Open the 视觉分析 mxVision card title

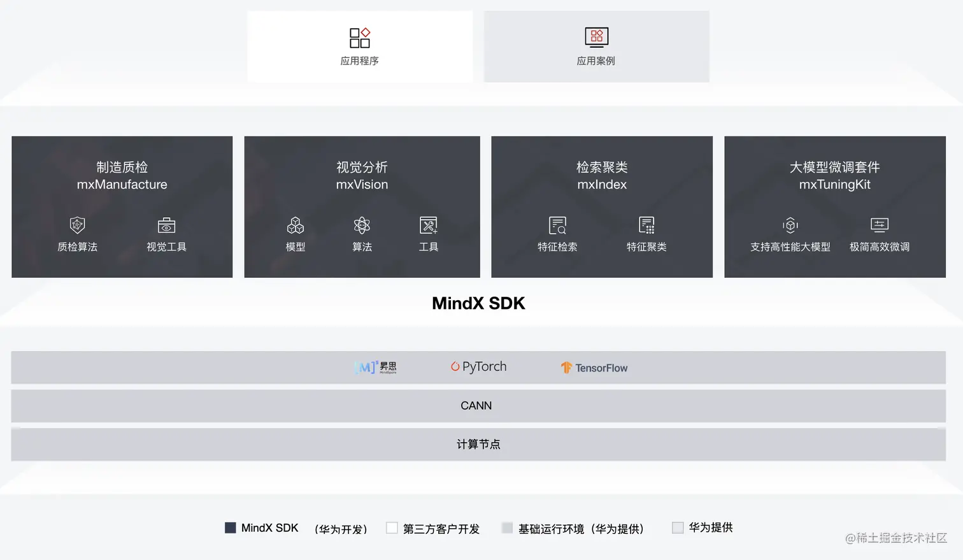tap(362, 176)
